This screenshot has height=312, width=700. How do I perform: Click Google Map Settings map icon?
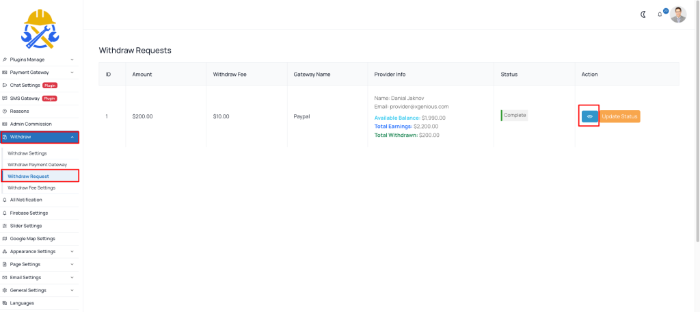click(5, 239)
